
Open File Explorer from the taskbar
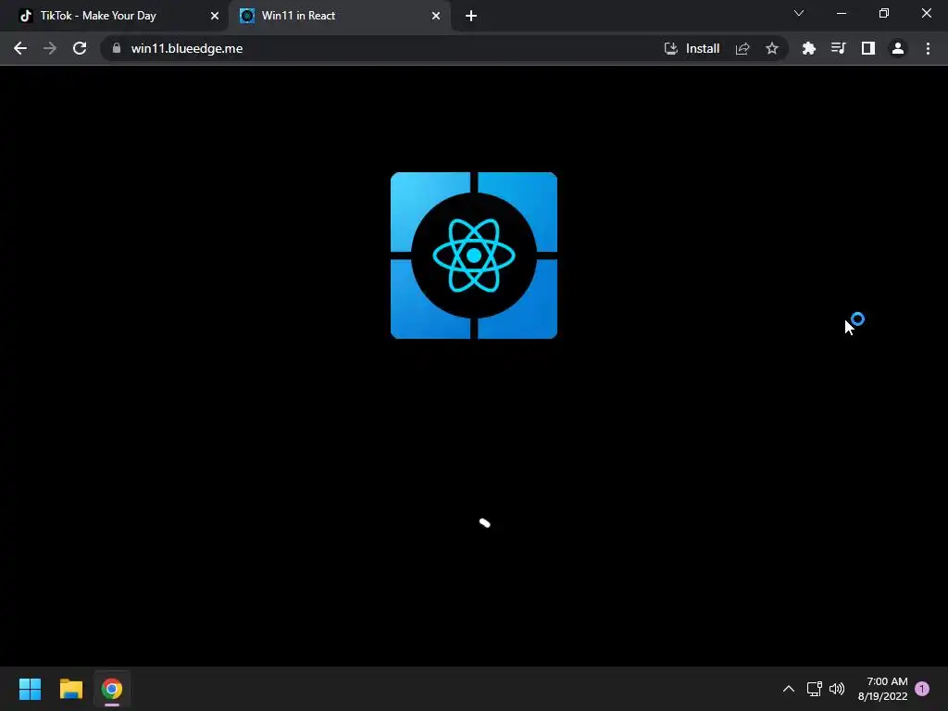(71, 689)
